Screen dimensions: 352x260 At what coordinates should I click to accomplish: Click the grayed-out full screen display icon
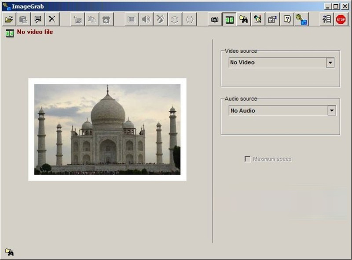tap(132, 19)
